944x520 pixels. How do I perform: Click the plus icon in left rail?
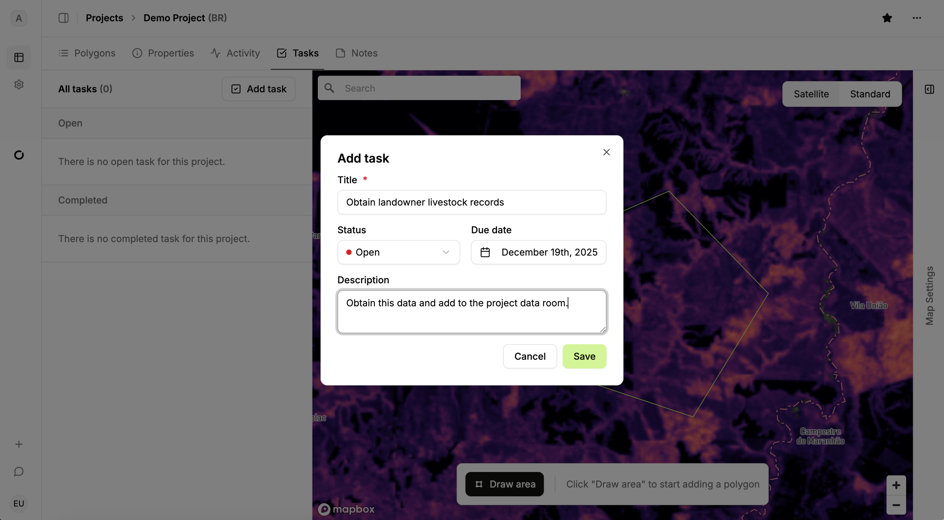pyautogui.click(x=19, y=444)
